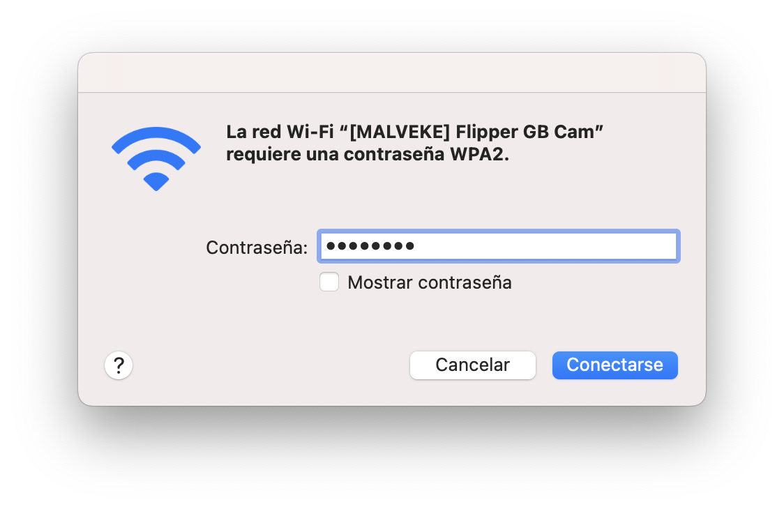784x509 pixels.
Task: Open help with the question mark button
Action: point(119,365)
